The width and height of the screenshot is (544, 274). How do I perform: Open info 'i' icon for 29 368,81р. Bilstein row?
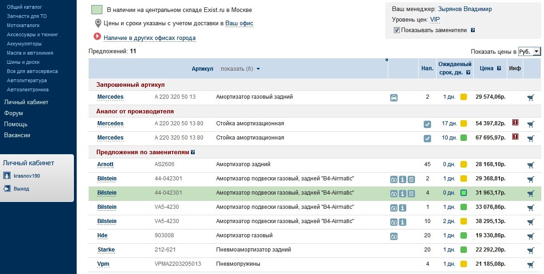tap(403, 179)
